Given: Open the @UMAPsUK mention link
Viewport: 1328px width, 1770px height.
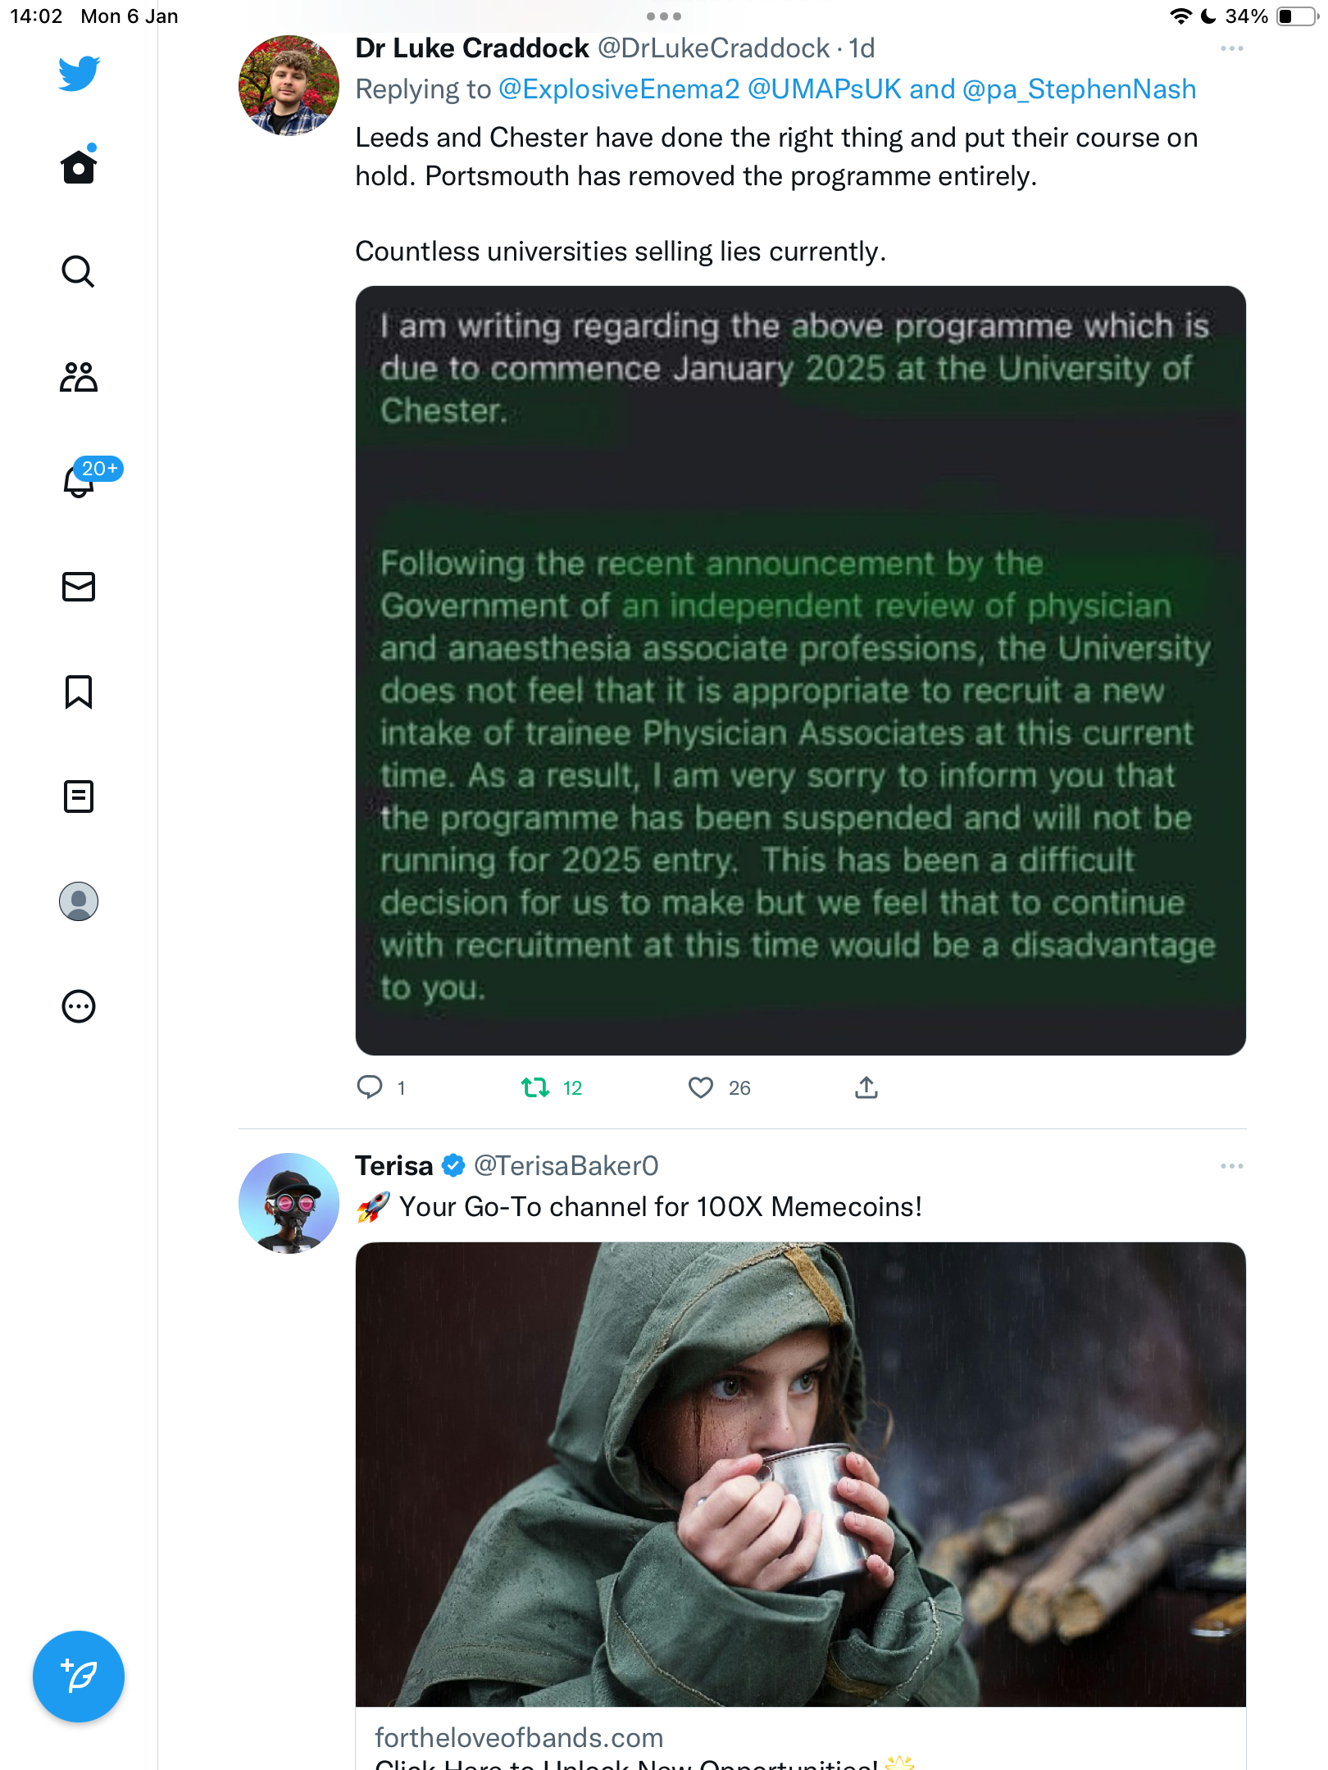Looking at the screenshot, I should point(824,88).
